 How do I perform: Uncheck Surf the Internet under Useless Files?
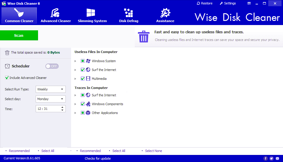83,70
